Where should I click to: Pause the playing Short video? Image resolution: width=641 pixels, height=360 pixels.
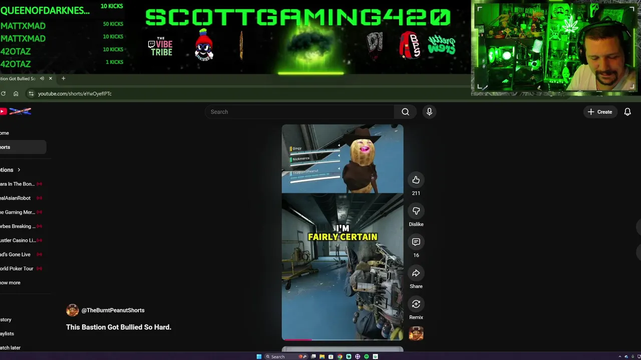[343, 232]
